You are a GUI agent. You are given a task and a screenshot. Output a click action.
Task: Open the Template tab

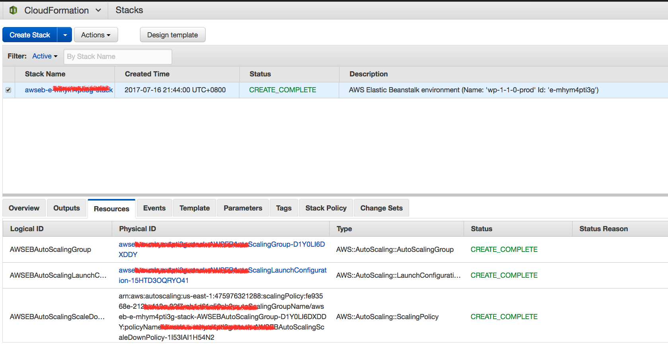point(194,208)
